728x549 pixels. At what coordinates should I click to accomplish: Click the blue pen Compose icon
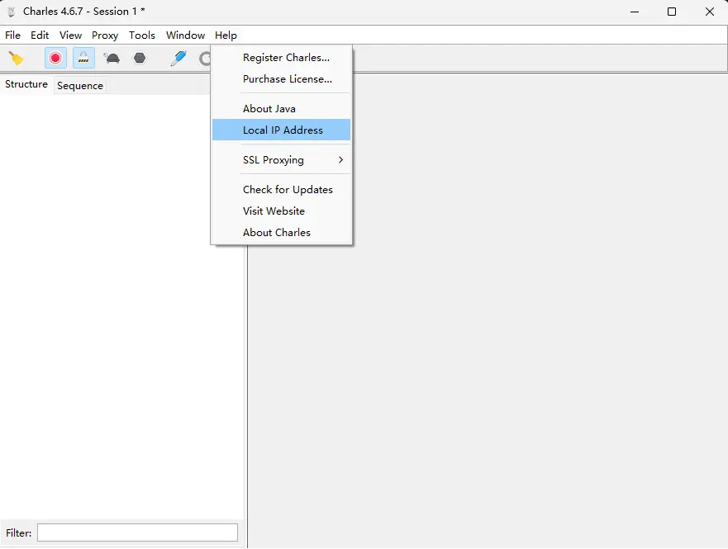tap(178, 59)
